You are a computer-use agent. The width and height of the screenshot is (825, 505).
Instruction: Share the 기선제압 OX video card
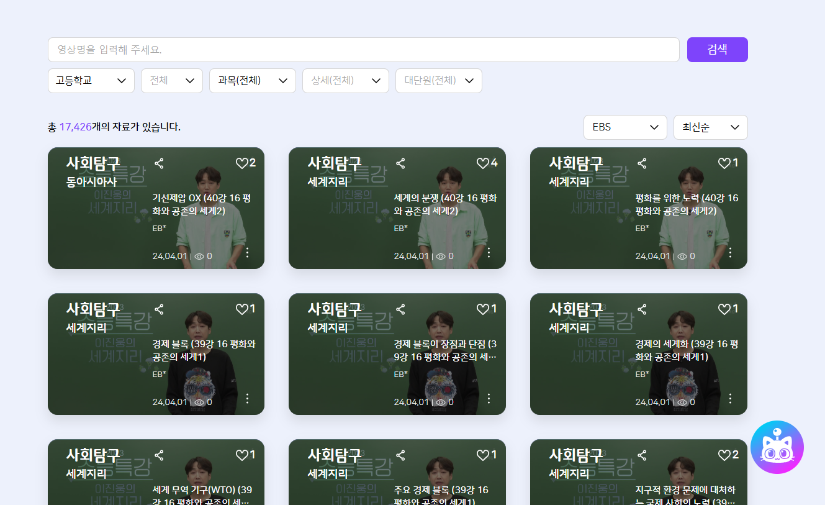tap(159, 163)
